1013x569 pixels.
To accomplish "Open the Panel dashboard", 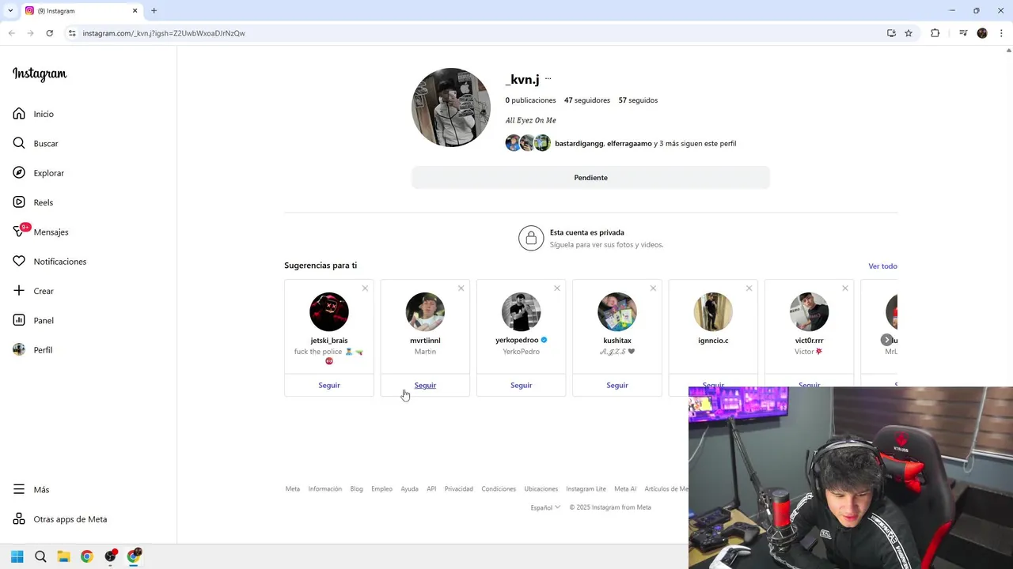I will (33, 320).
